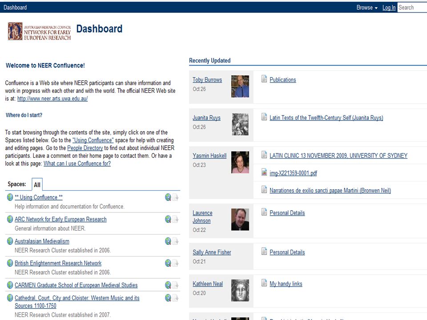This screenshot has width=427, height=320.
Task: Browse space icon in British Enlightenment row
Action: (x=168, y=263)
